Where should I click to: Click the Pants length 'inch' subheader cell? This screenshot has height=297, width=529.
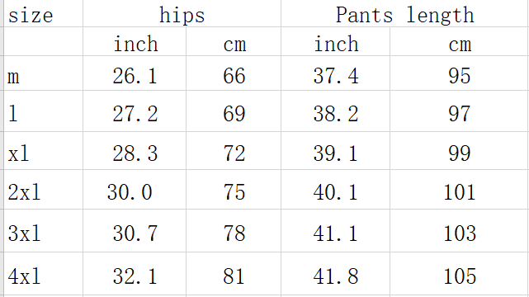coord(335,41)
